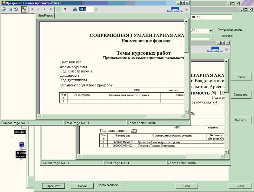
Task: Click the Ввод button
Action: (x=187, y=186)
